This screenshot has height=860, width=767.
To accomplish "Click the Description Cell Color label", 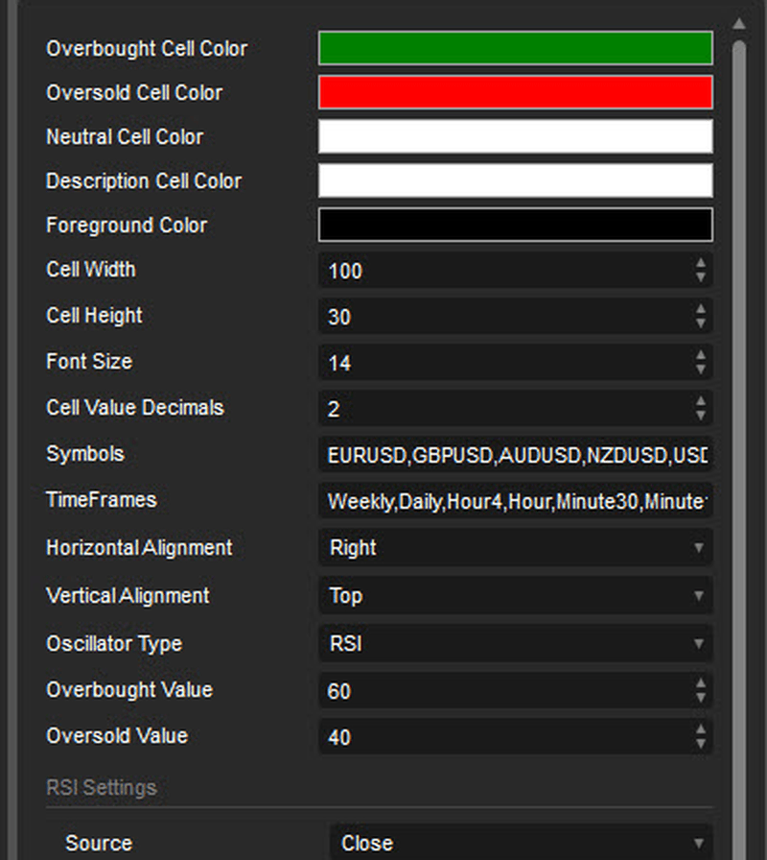I will coord(144,180).
